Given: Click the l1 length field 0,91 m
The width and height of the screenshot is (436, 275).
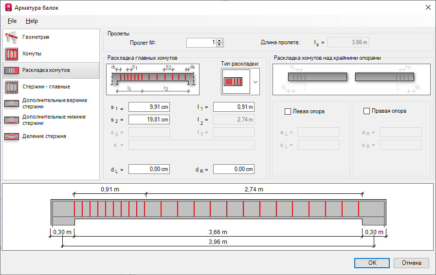Looking at the screenshot, I should (234, 107).
